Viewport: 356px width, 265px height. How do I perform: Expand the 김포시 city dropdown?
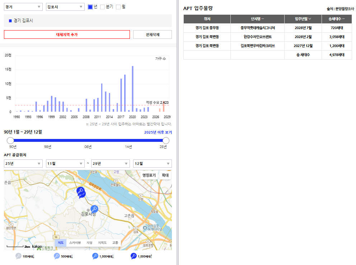65,7
